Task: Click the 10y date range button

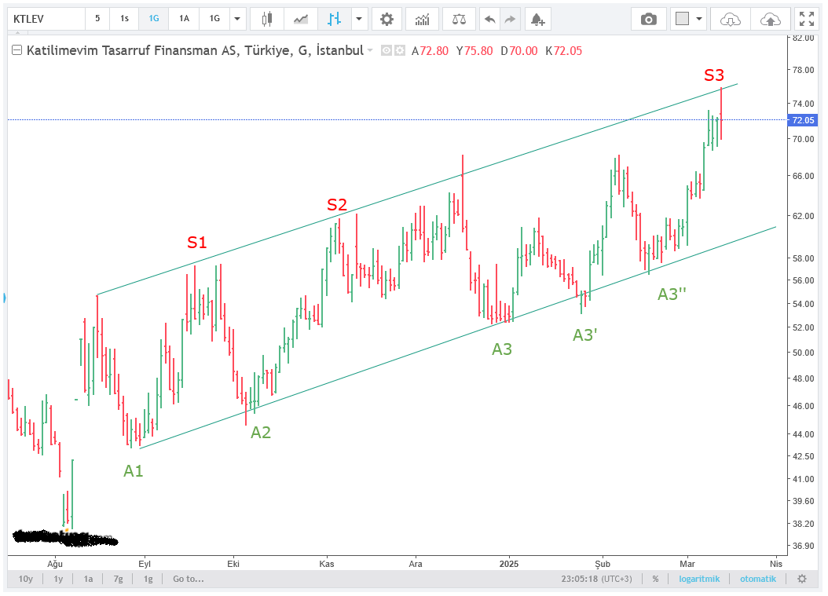Action: coord(26,579)
